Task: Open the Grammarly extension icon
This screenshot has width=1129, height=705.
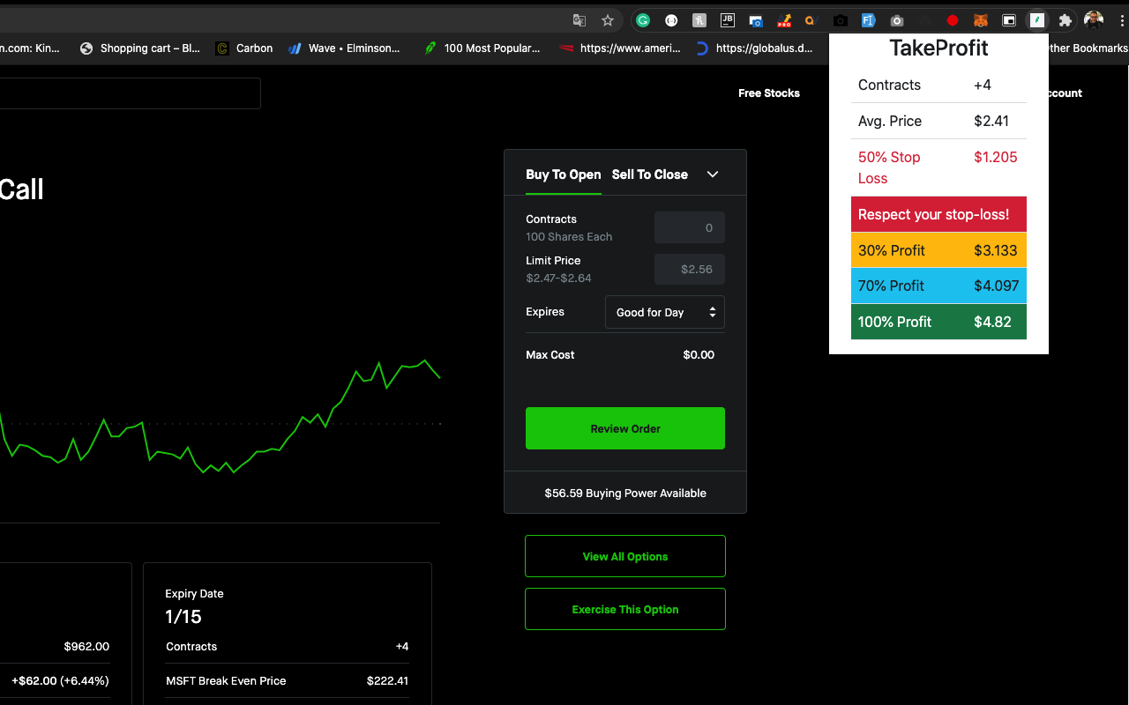Action: pos(643,19)
